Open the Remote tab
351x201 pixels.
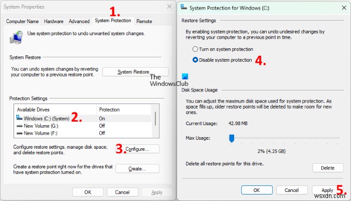[144, 21]
